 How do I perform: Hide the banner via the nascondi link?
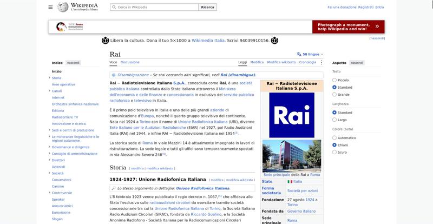[377, 38]
